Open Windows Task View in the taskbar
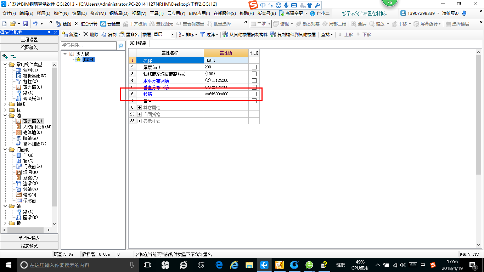The image size is (484, 272). (x=147, y=265)
